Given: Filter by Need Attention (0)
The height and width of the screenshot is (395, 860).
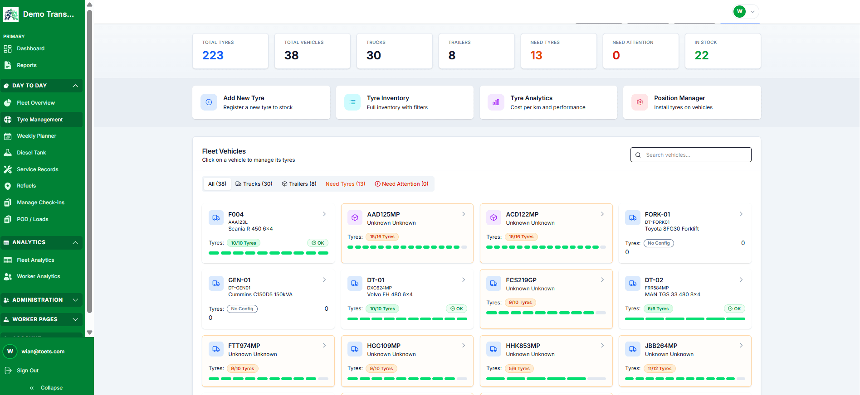Looking at the screenshot, I should [401, 184].
